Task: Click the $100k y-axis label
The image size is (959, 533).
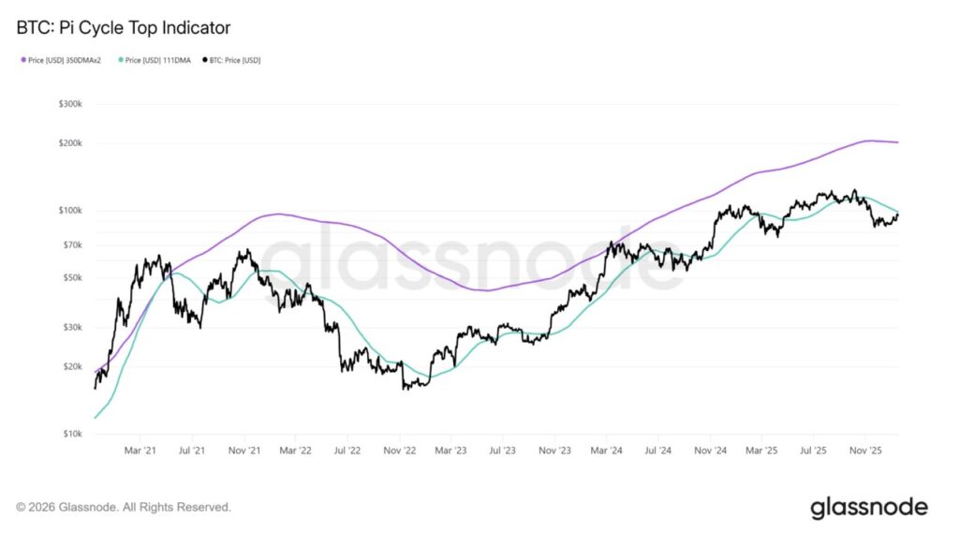Action: [71, 211]
